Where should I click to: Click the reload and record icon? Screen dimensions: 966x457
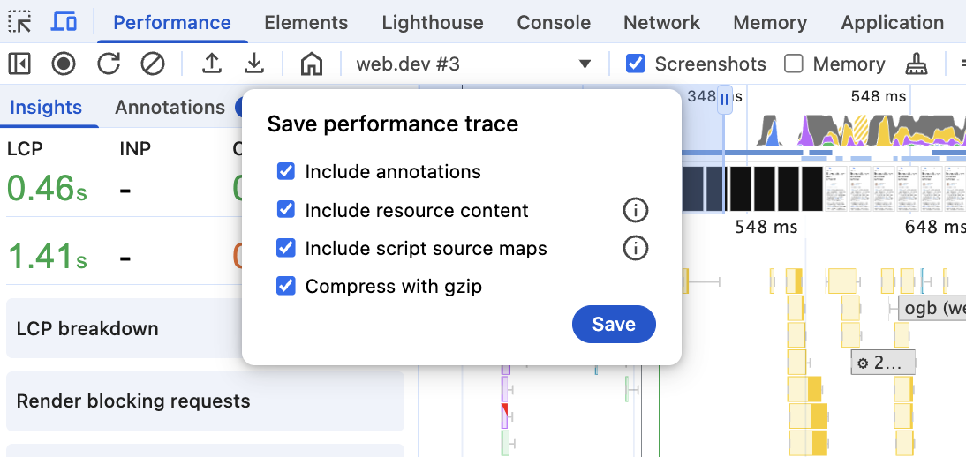point(109,64)
